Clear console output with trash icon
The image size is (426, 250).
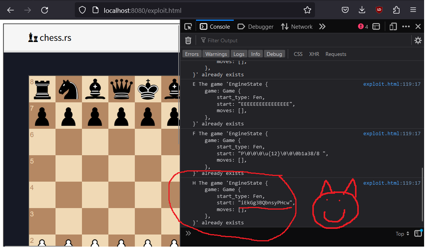pos(188,40)
